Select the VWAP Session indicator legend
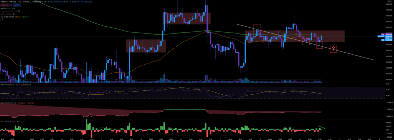This screenshot has height=140, width=394. (x=9, y=11)
